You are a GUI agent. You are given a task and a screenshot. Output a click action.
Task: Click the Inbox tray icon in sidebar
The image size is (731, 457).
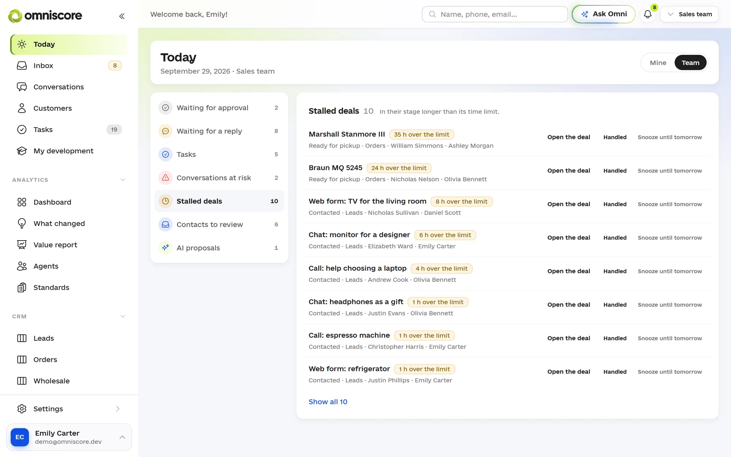click(x=22, y=65)
